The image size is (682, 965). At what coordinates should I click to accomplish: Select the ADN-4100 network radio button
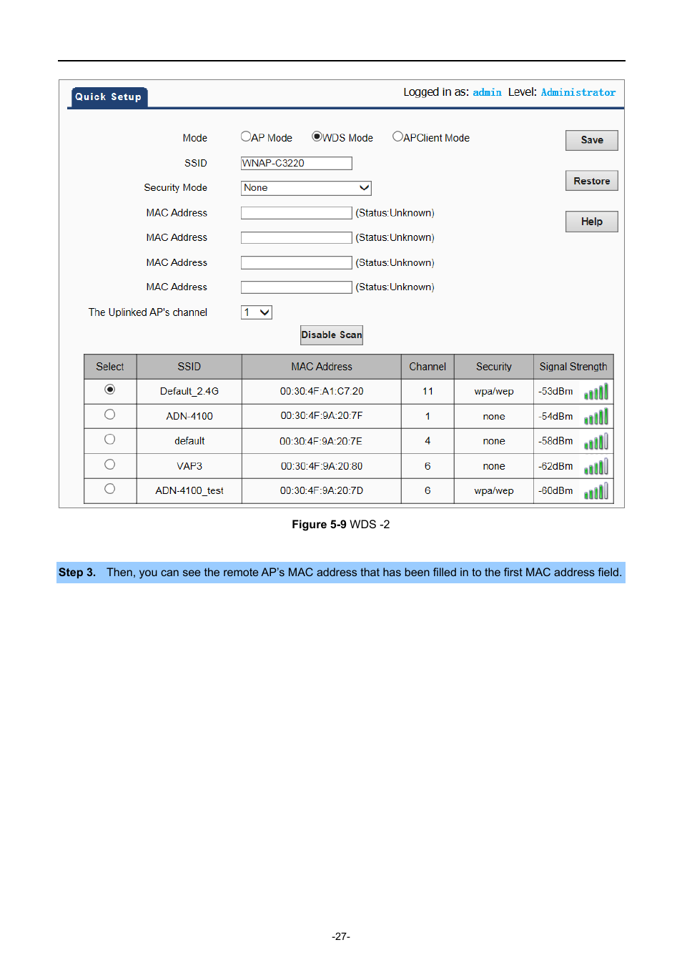coord(109,415)
